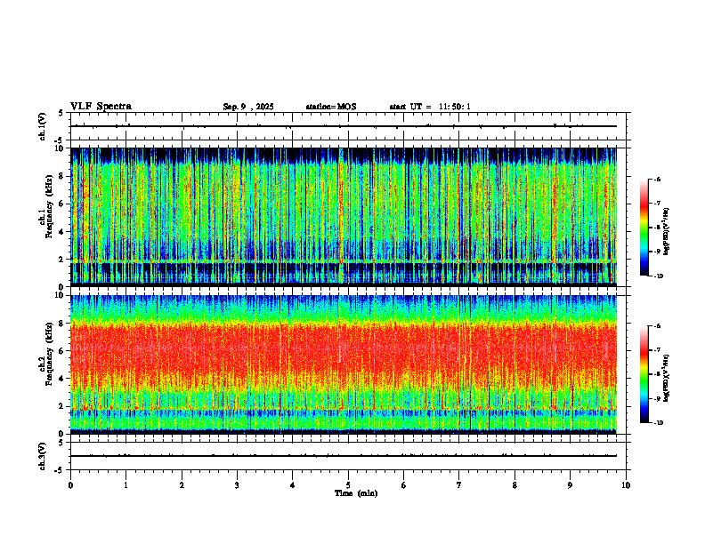
Task: Click the ch.1 color bar log(PSD) label
Action: click(666, 231)
